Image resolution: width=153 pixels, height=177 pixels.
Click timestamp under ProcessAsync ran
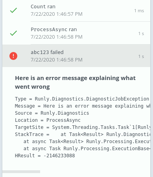coord(57,37)
